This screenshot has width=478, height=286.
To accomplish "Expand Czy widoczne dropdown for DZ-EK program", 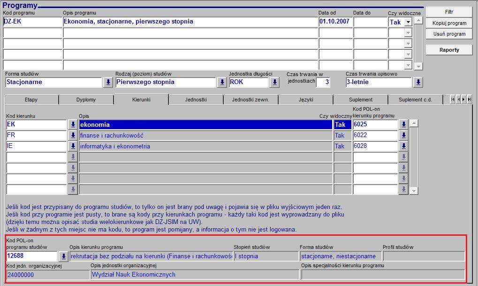I will [x=408, y=22].
